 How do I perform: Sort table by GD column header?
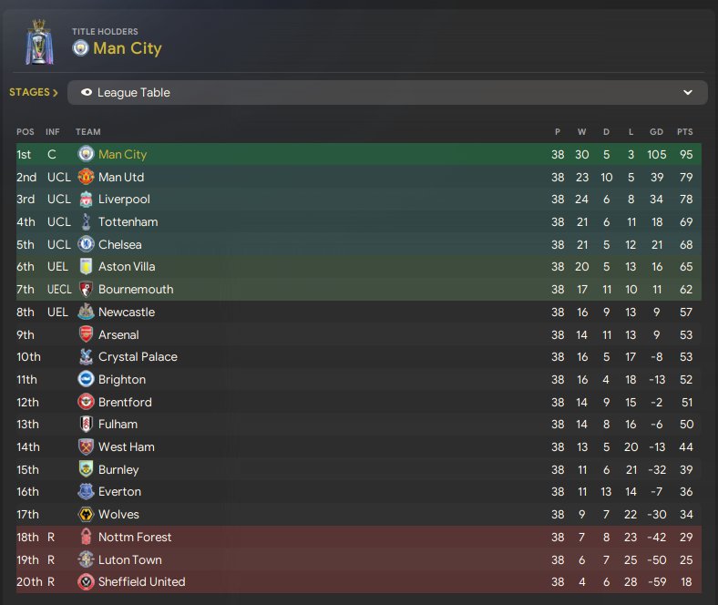(x=656, y=132)
